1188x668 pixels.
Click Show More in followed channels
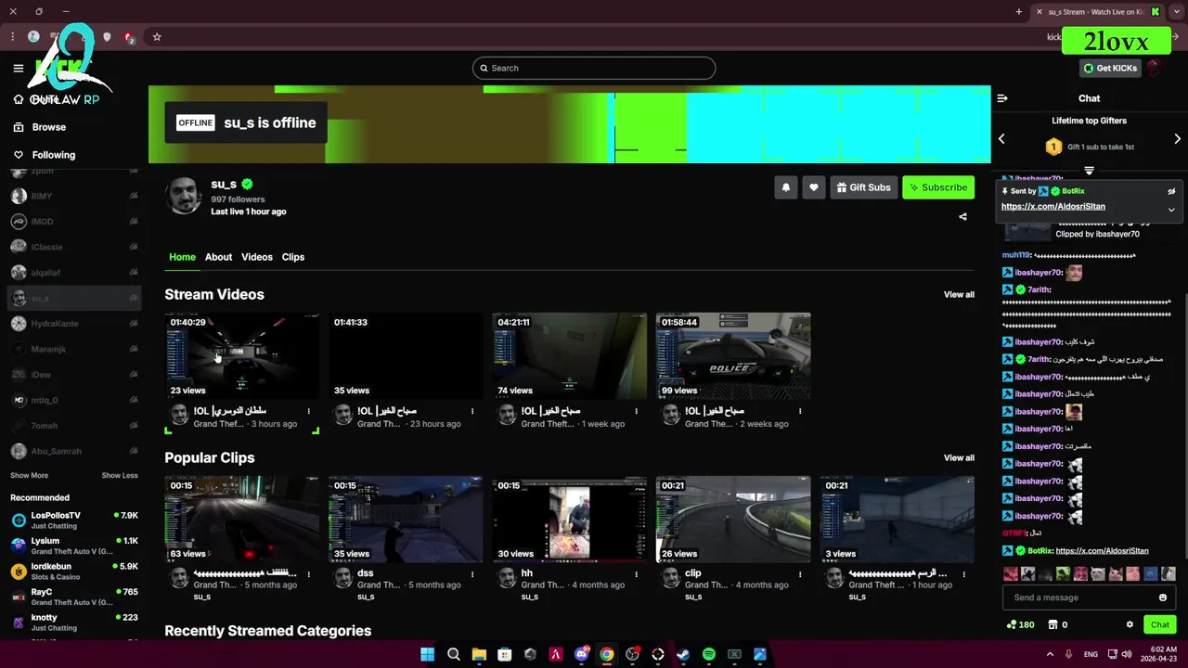29,476
